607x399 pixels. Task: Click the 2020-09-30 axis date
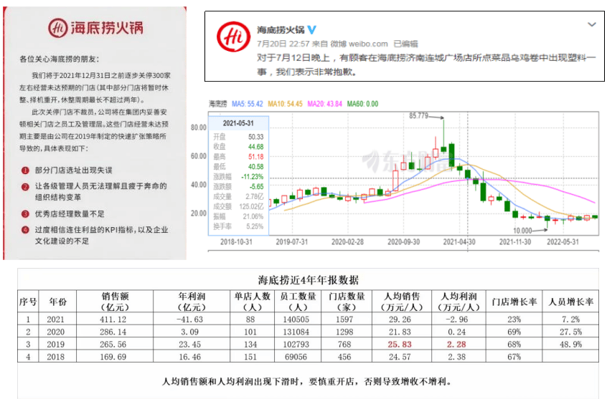(x=403, y=242)
